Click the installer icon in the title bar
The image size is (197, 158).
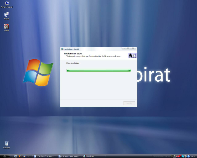(x=62, y=49)
